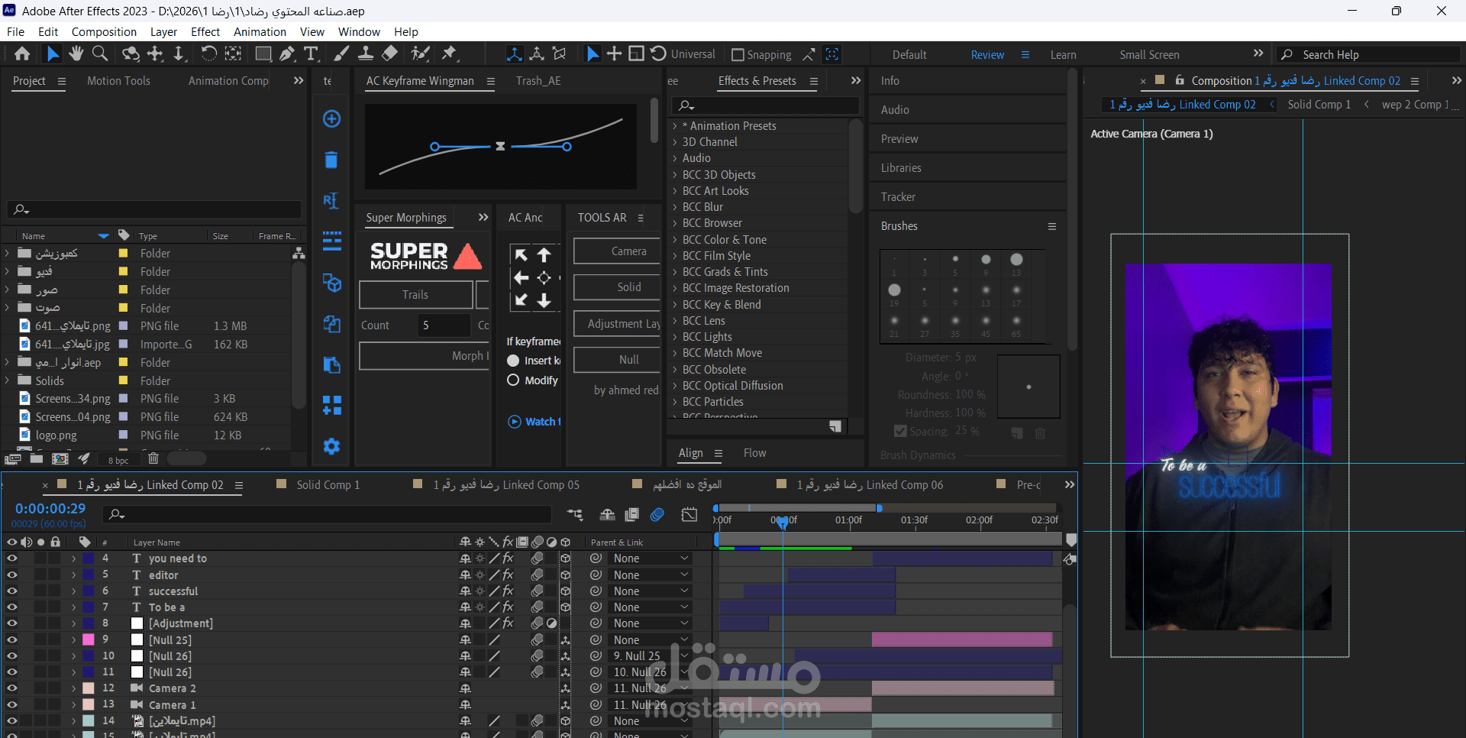The height and width of the screenshot is (738, 1466).
Task: Expand the Solids folder in Project
Action: [8, 380]
